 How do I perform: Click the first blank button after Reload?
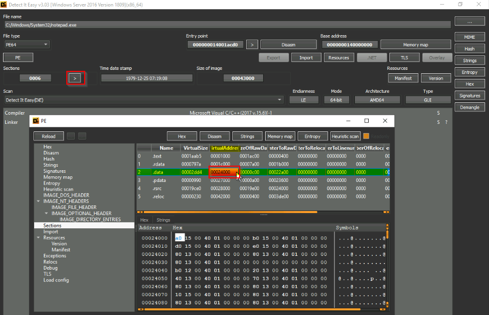click(71, 136)
